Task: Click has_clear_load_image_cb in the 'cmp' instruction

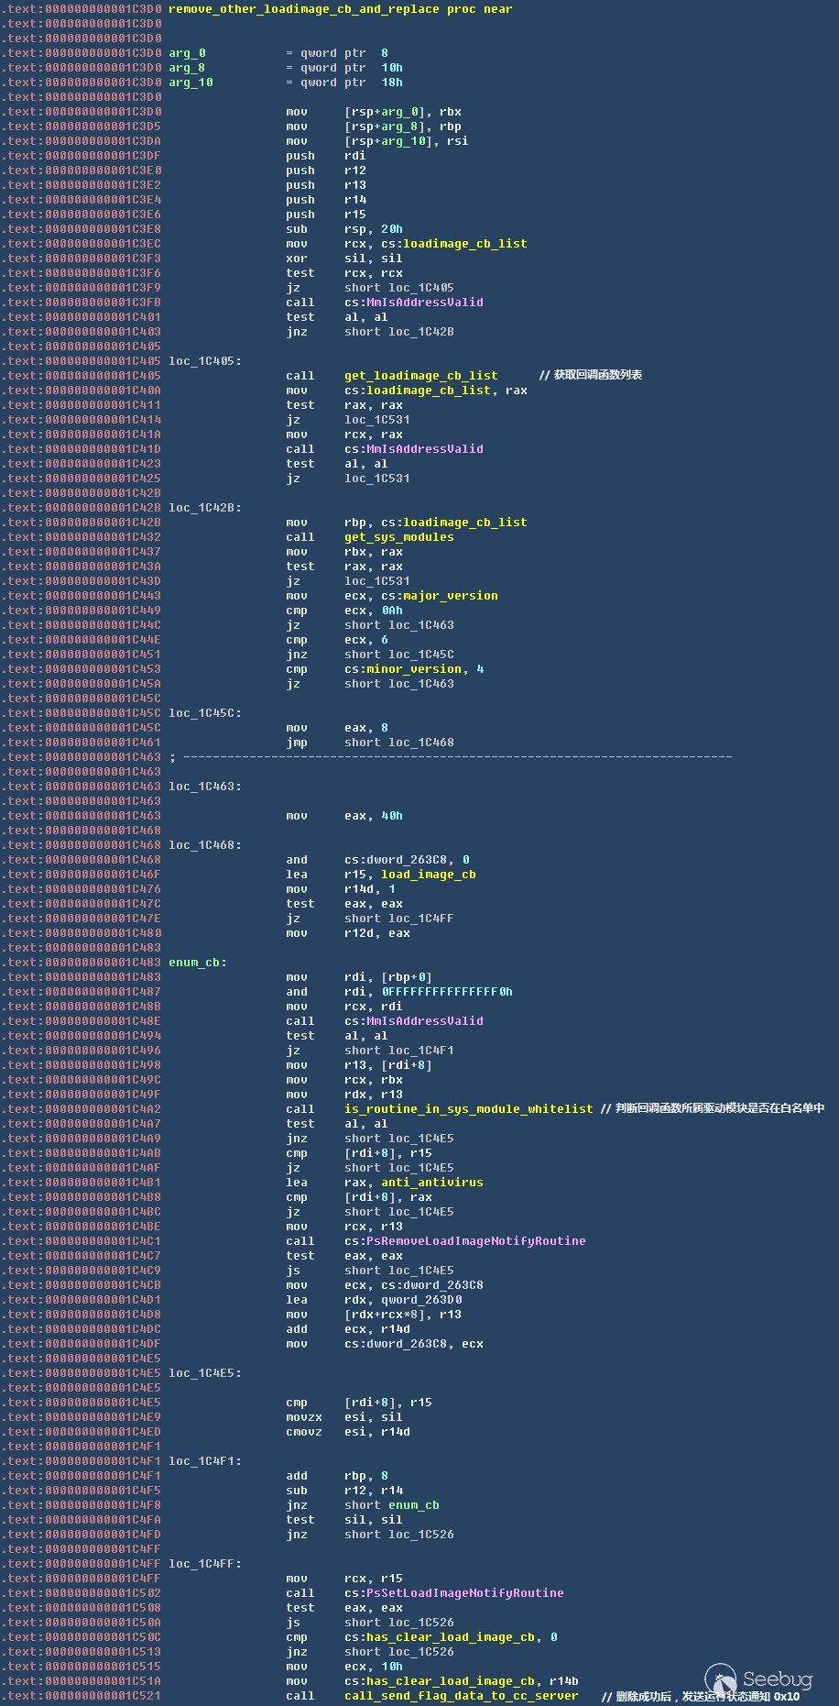Action: (x=451, y=1637)
